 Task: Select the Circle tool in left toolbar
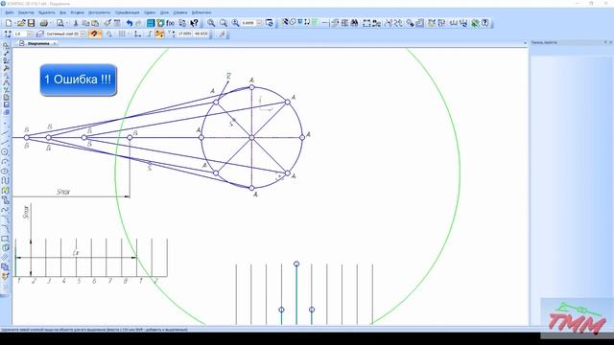(x=5, y=151)
